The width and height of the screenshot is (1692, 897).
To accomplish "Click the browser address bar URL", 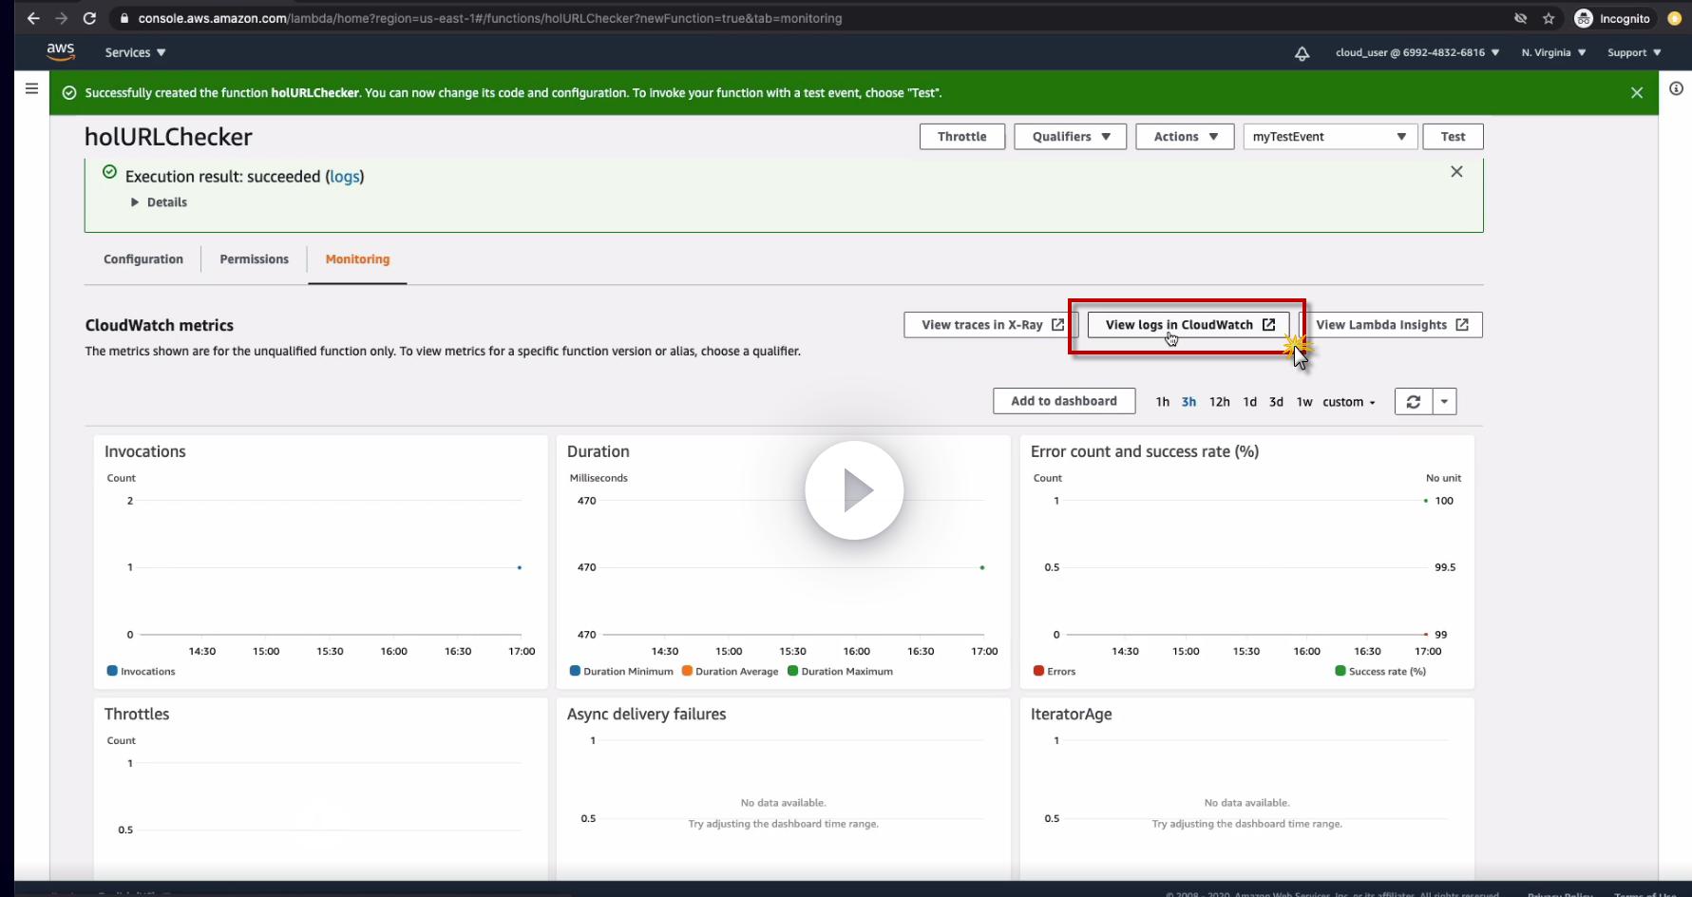I will coord(490,18).
